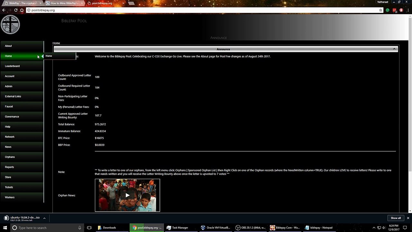Click the Home breadcrumb link
The height and width of the screenshot is (232, 412).
coord(56,43)
